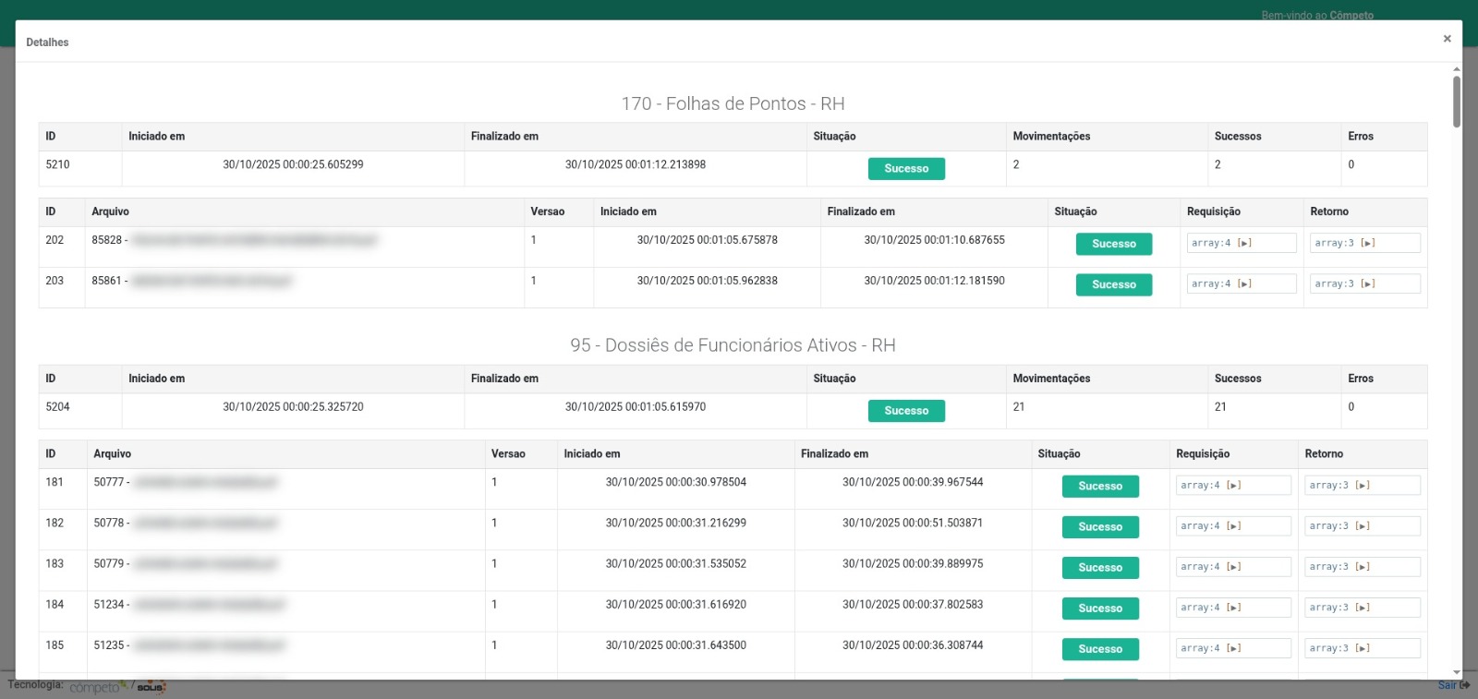Expand the Requisição array for file 85828
Screen dimensions: 1478x699
point(1244,244)
